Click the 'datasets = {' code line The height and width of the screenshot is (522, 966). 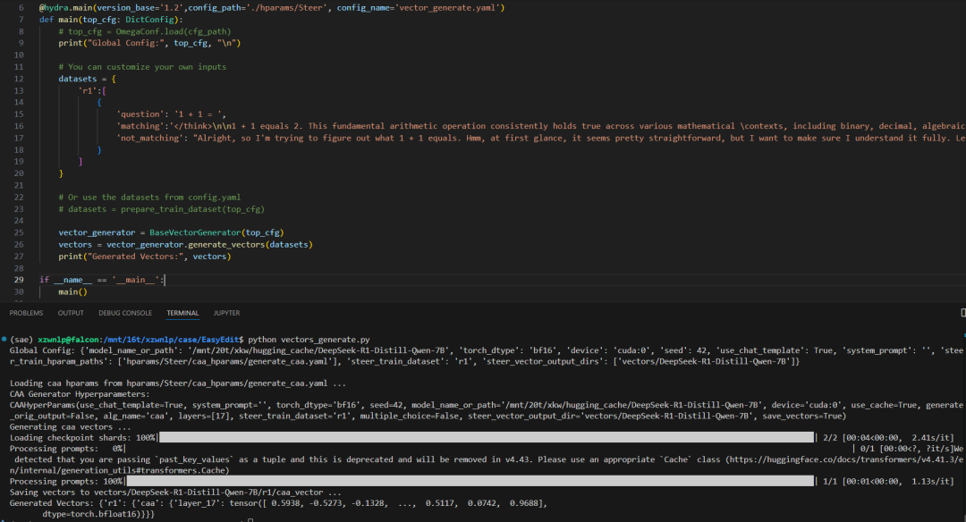[x=87, y=79]
